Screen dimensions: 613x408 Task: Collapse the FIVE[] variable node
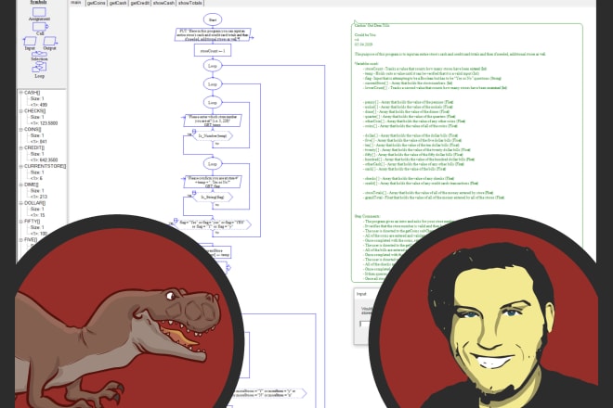point(21,239)
